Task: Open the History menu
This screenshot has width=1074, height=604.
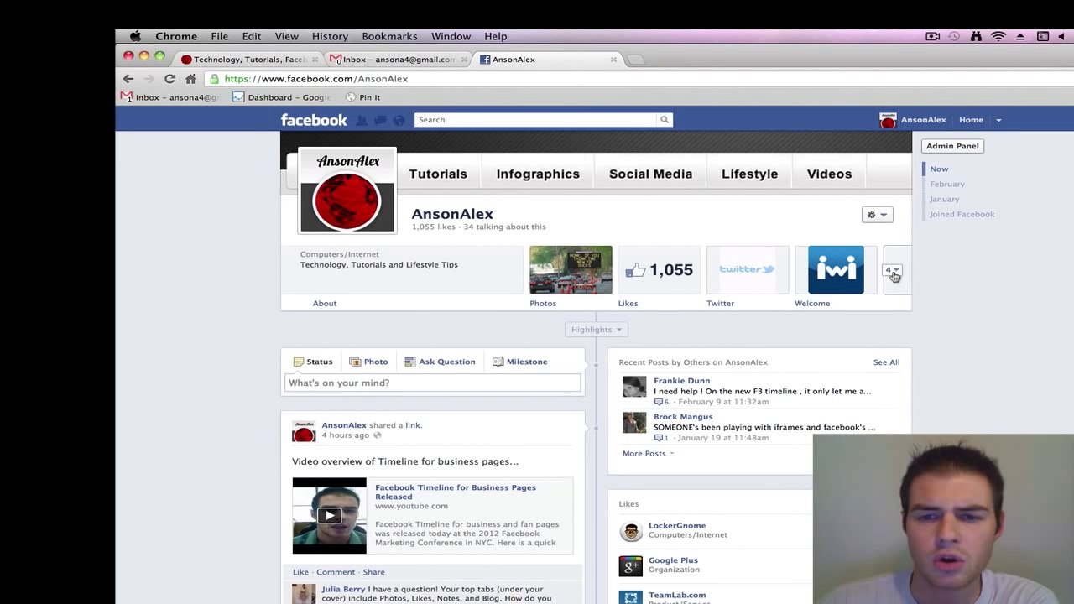Action: 330,36
